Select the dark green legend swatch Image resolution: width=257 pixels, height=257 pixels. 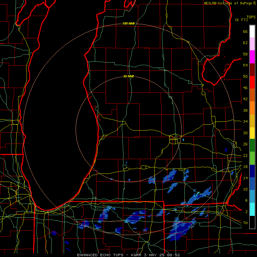(x=252, y=145)
